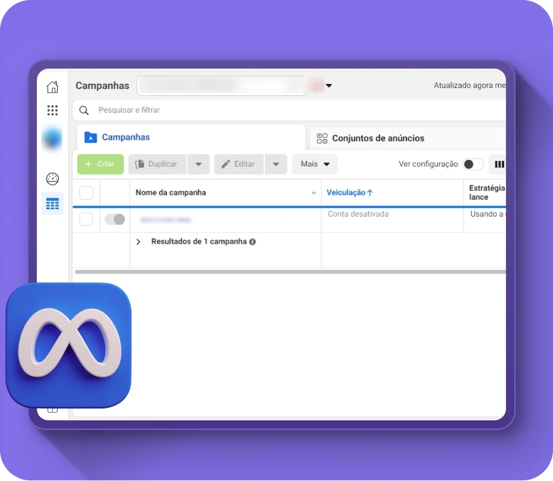Viewport: 553px width, 481px height.
Task: Select all campaigns with header checkbox
Action: [x=86, y=193]
